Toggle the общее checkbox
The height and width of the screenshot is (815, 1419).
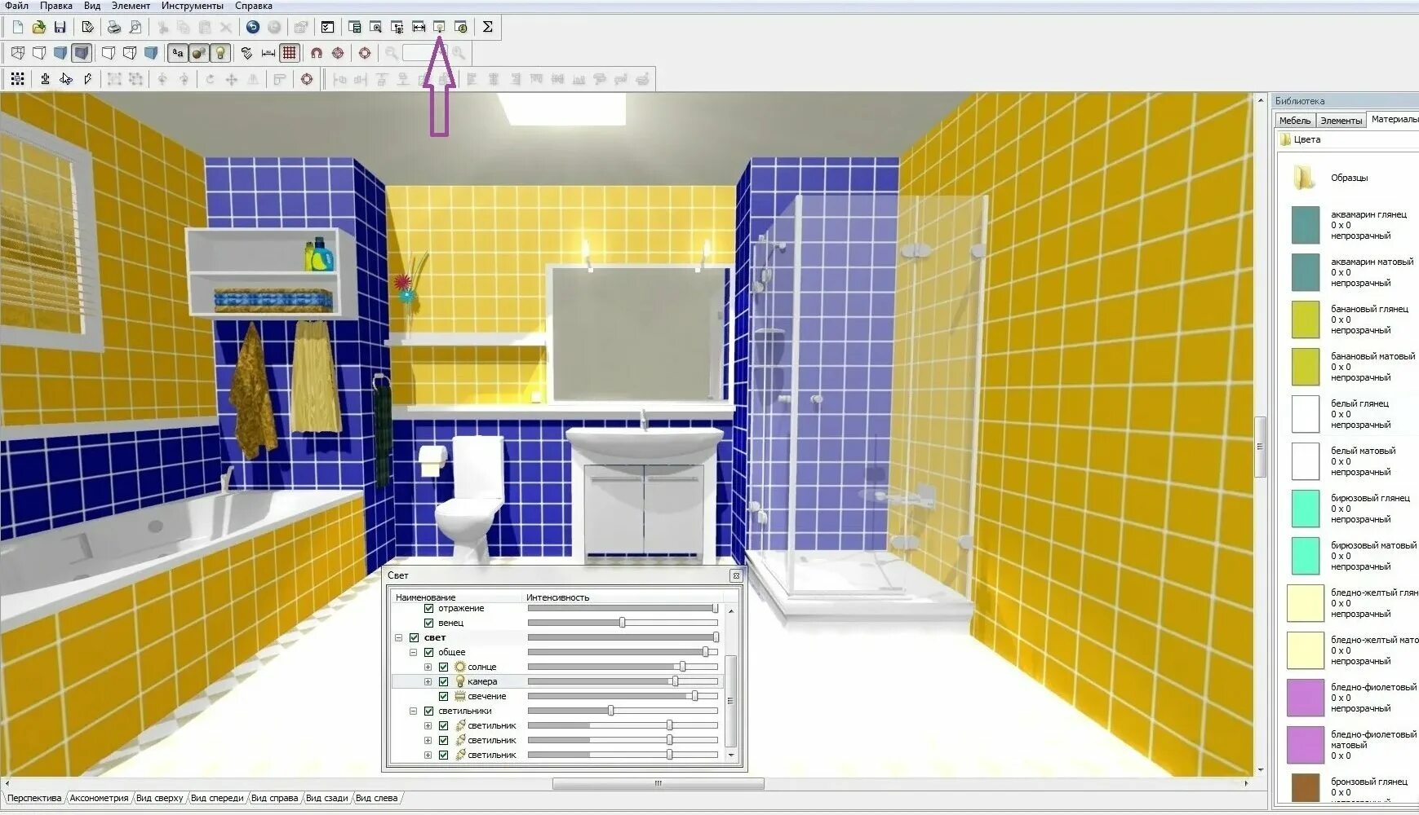tap(428, 652)
